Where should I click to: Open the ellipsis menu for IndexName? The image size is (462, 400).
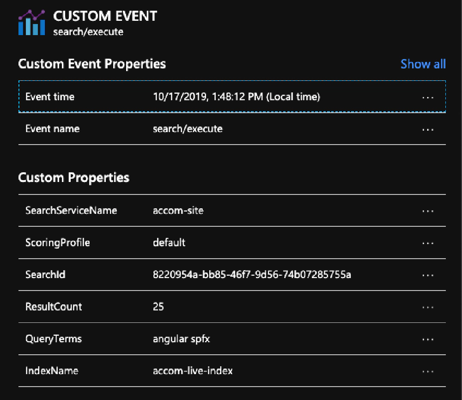(x=428, y=370)
